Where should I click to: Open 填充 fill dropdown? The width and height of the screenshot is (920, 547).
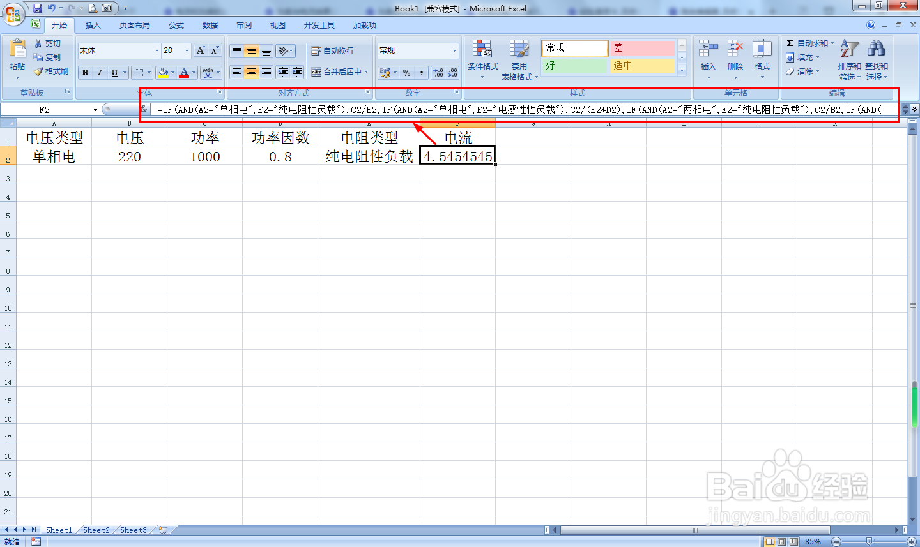[x=803, y=57]
